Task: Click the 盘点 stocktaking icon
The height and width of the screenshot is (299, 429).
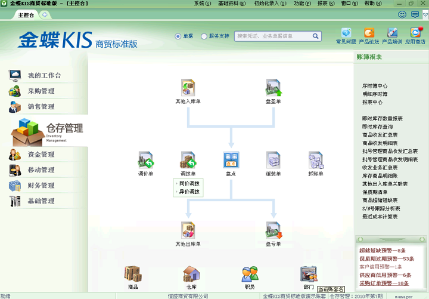Action: [x=231, y=161]
